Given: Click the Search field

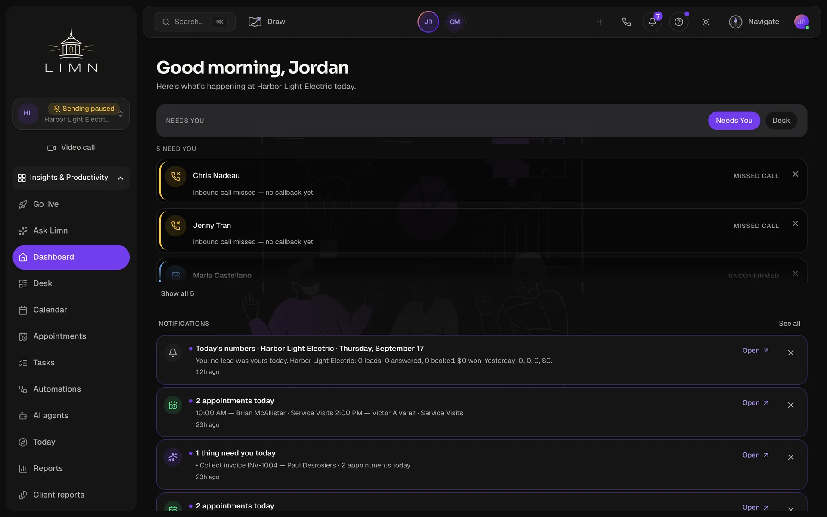Looking at the screenshot, I should click(195, 22).
